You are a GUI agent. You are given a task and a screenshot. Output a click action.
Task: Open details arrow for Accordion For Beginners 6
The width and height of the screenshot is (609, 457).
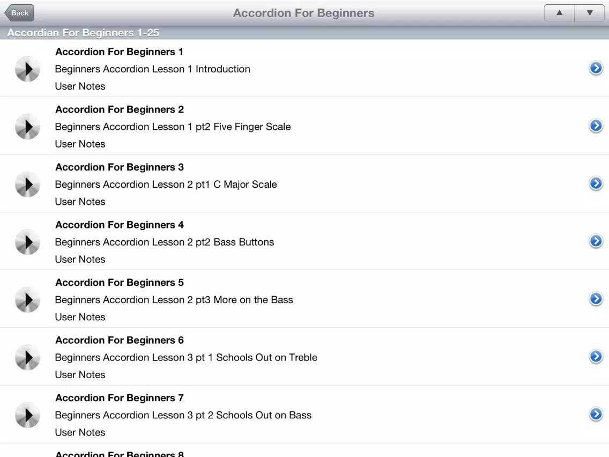(596, 356)
